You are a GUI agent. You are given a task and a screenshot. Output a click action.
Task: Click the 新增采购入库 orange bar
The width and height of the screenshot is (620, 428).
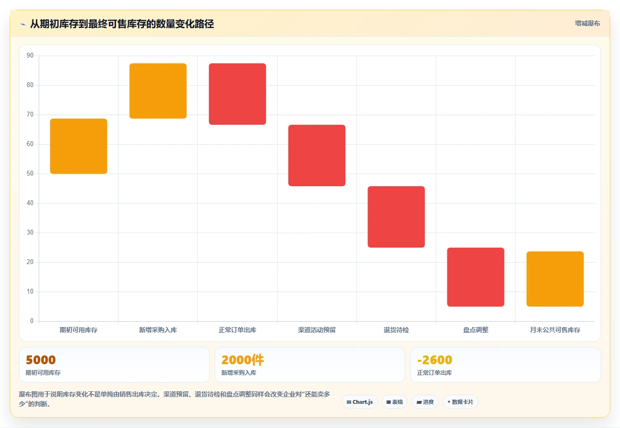click(x=158, y=91)
